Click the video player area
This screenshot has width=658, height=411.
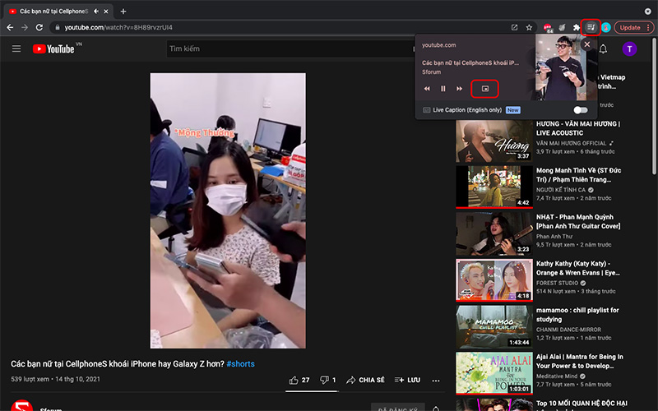coord(228,210)
